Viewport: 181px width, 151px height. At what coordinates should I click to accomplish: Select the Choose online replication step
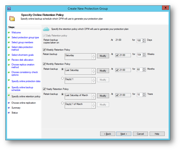coord(24,103)
